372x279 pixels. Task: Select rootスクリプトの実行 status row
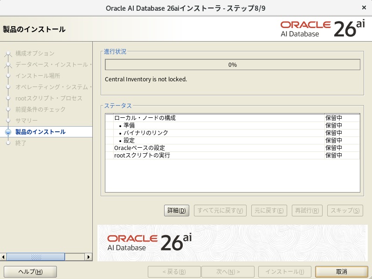(233, 155)
